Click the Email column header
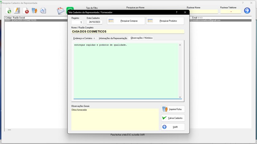This screenshot has height=144, width=257. [197, 18]
